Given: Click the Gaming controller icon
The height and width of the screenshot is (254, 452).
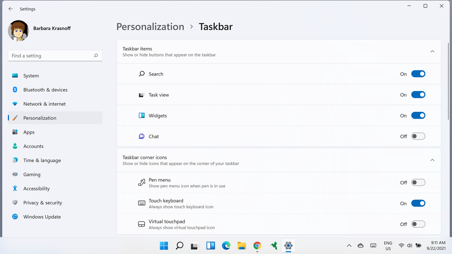Looking at the screenshot, I should (15, 174).
